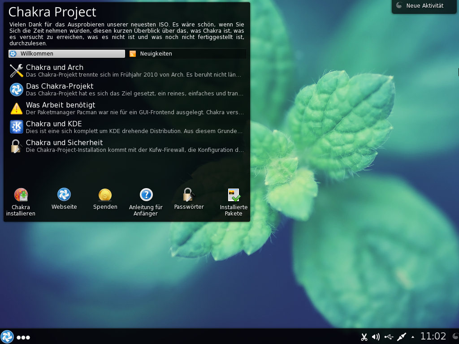Click the Chakra Project heading
This screenshot has height=344, width=459.
pyautogui.click(x=52, y=12)
